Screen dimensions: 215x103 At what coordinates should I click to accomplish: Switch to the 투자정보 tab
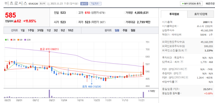pos(174,14)
